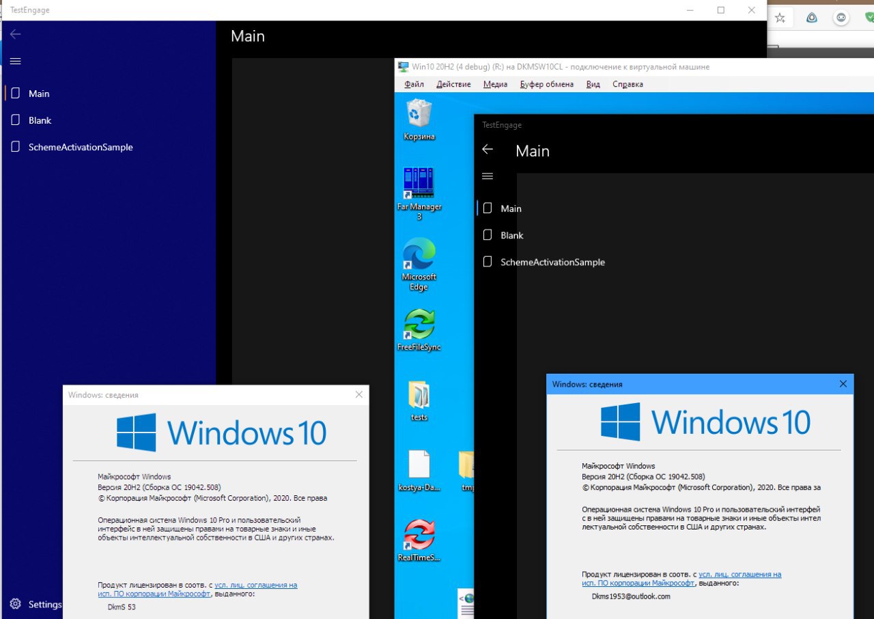
Task: Maximize the host TestEngage window
Action: 721,10
